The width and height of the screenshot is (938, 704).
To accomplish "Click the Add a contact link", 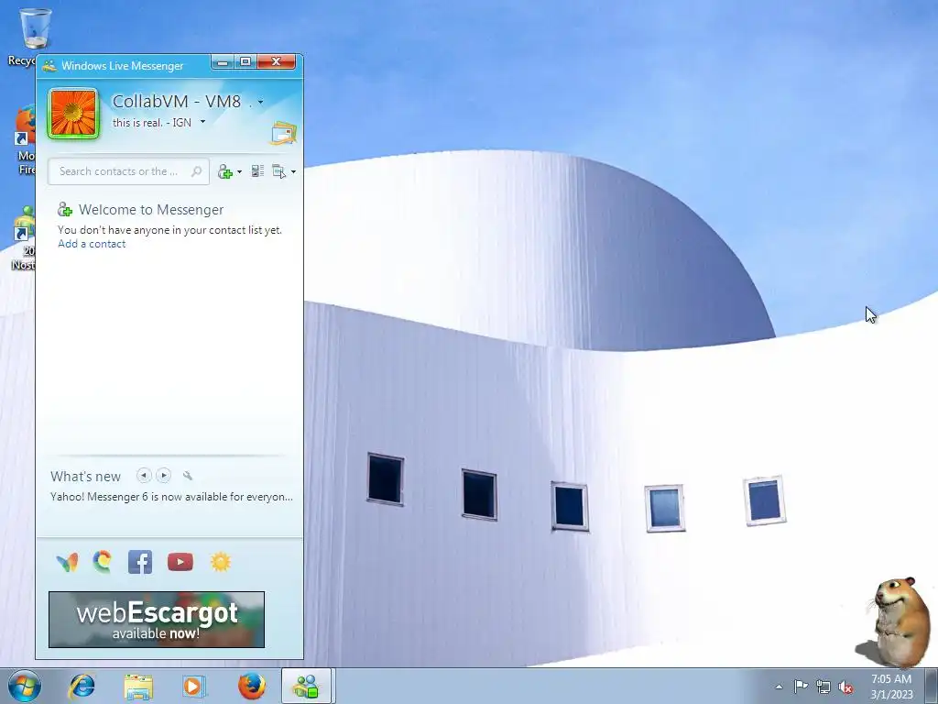I will [92, 244].
